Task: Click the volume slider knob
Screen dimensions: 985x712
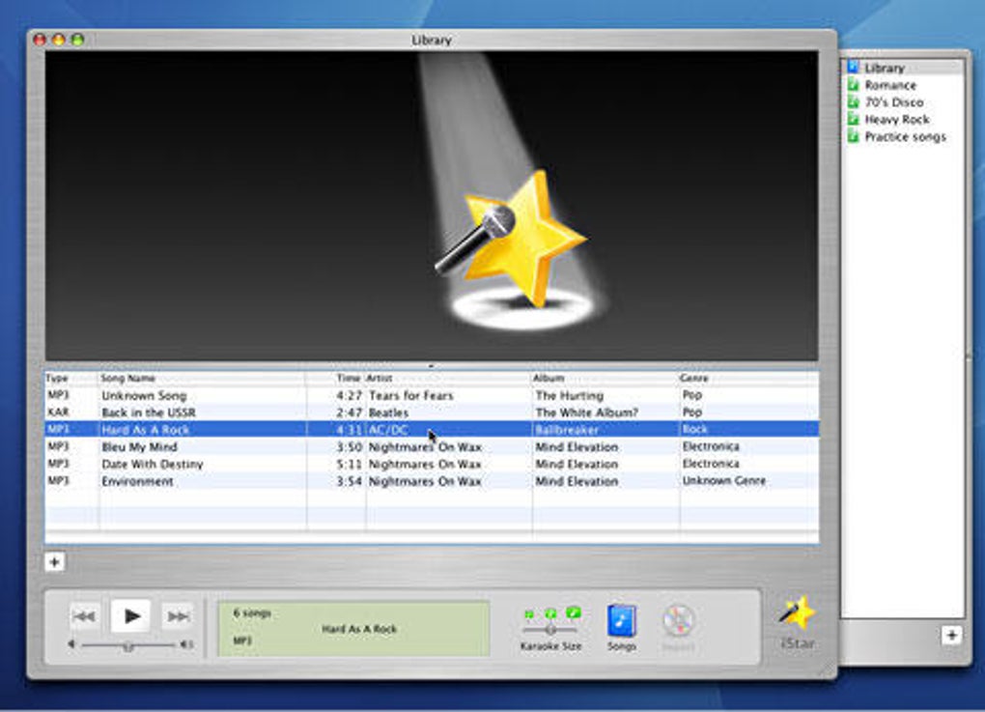Action: pyautogui.click(x=127, y=645)
